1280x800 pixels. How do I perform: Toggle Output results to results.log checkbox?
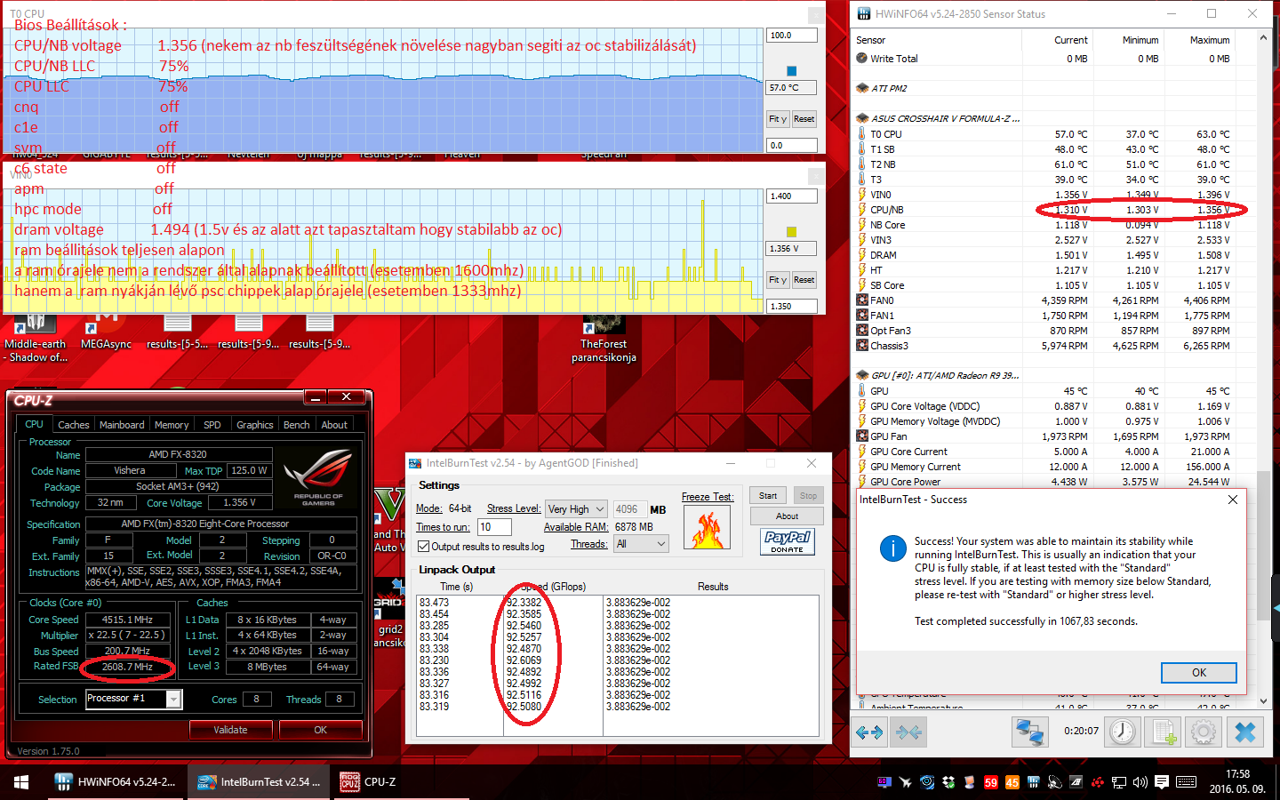(x=424, y=547)
